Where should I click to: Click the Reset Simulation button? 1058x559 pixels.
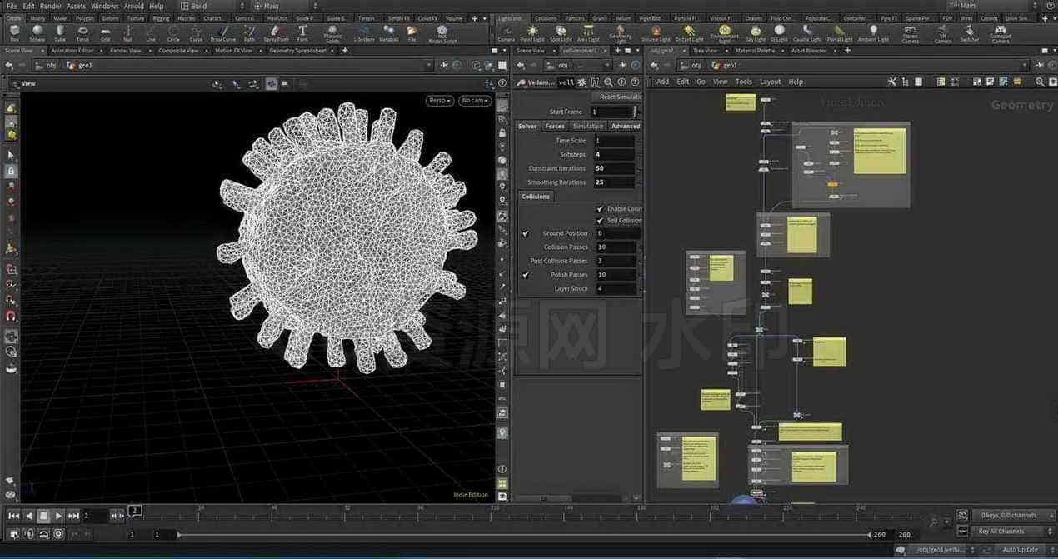tap(619, 97)
